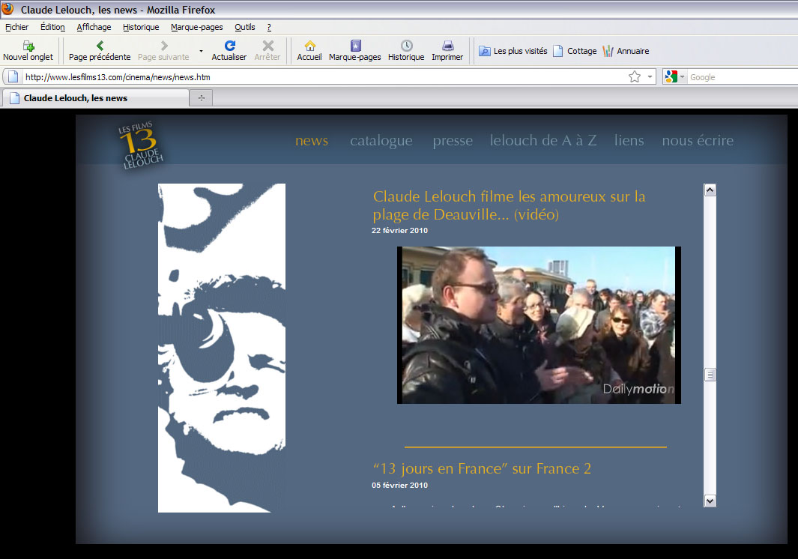Reload page with Actualiser icon
This screenshot has width=798, height=559.
[x=229, y=46]
